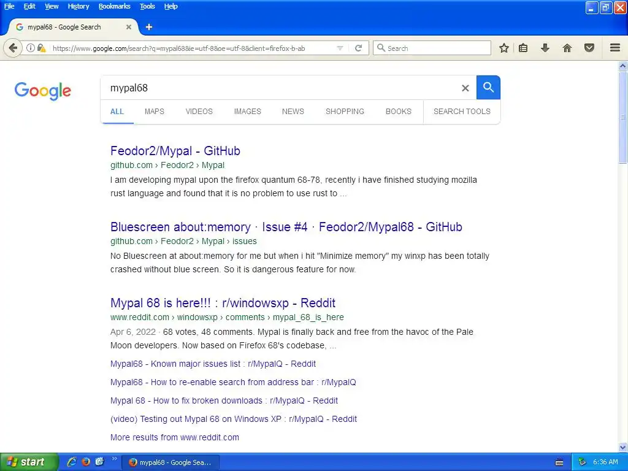Switch to NEWS results tab

[293, 112]
